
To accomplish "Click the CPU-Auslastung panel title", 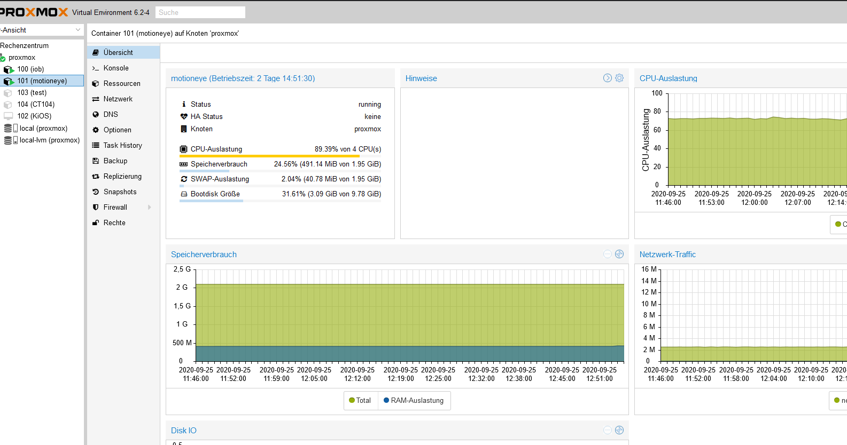I will tap(668, 78).
